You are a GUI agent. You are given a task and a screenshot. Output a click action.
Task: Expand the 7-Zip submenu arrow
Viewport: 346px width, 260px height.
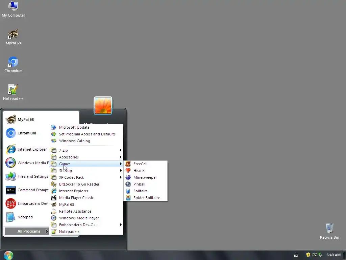[x=121, y=150]
